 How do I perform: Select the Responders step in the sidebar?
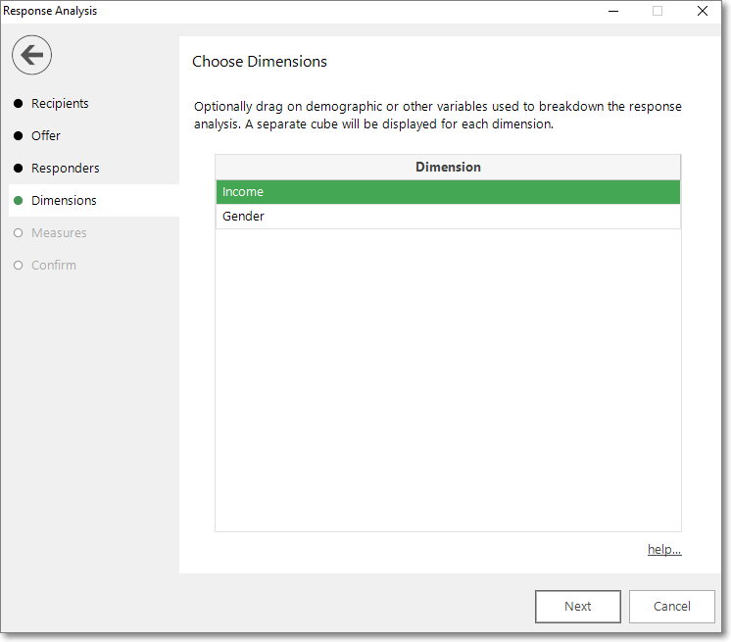tap(66, 169)
